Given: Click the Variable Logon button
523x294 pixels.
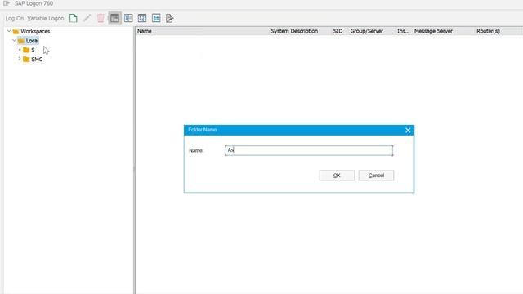Looking at the screenshot, I should 46,18.
